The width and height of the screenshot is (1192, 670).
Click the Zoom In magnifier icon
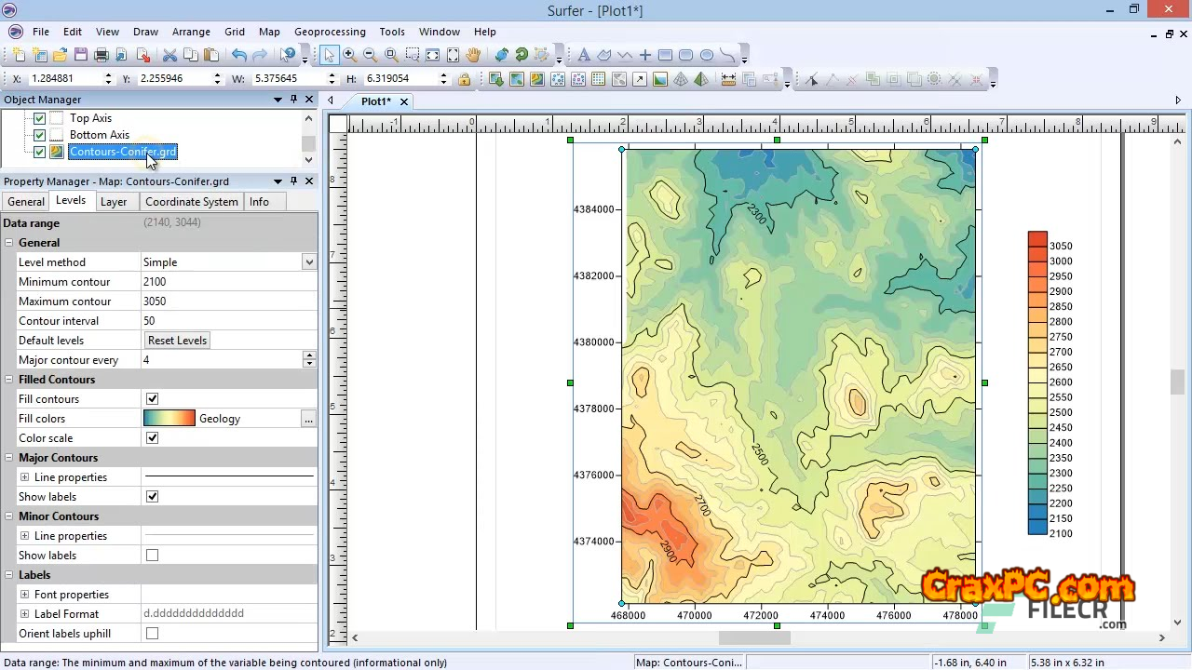pos(350,55)
